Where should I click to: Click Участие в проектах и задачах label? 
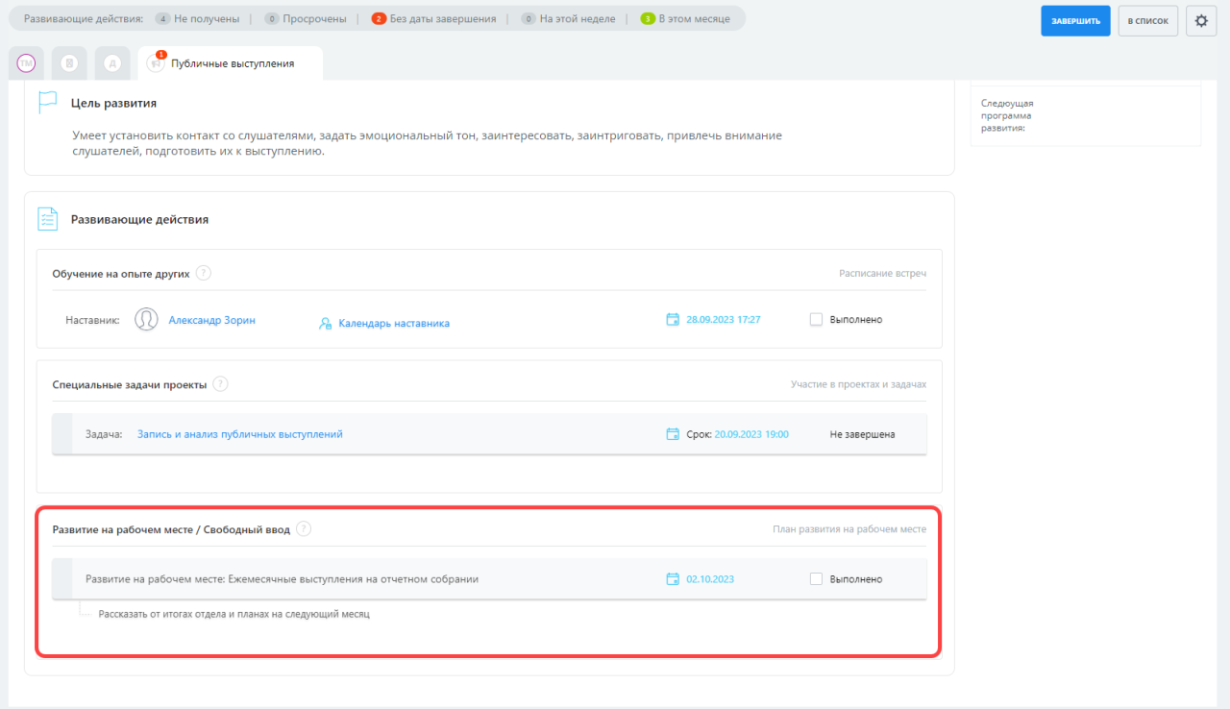(x=859, y=384)
